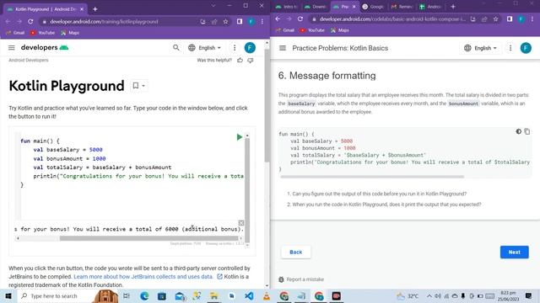540x303 pixels.
Task: Toggle dark theme for the code snippet
Action: (518, 131)
